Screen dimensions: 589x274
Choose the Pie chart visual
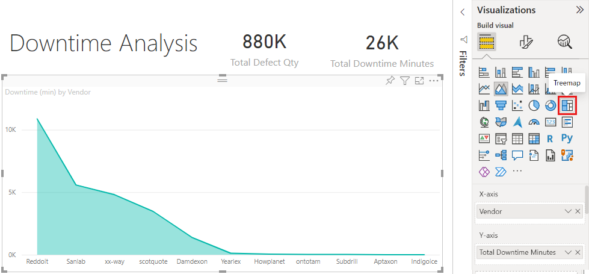click(x=534, y=105)
